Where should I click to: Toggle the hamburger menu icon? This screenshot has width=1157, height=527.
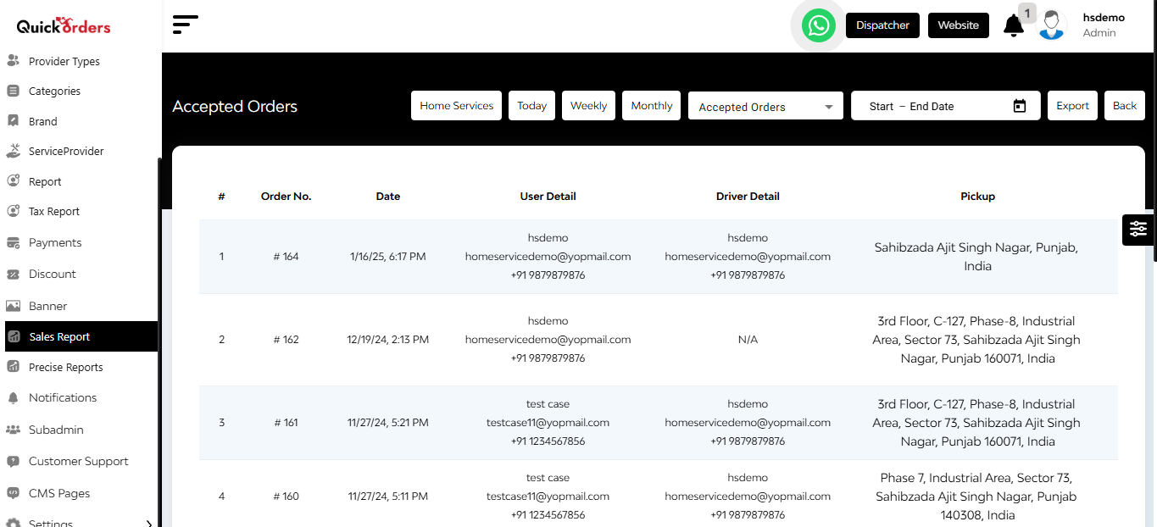185,25
